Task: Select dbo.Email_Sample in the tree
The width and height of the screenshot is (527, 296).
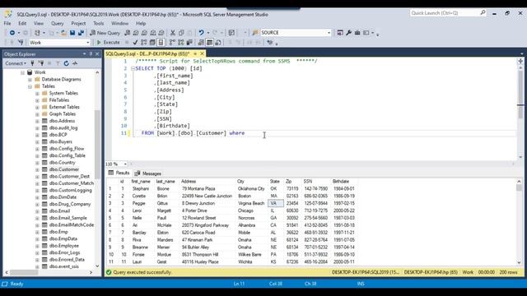Action: coord(68,218)
